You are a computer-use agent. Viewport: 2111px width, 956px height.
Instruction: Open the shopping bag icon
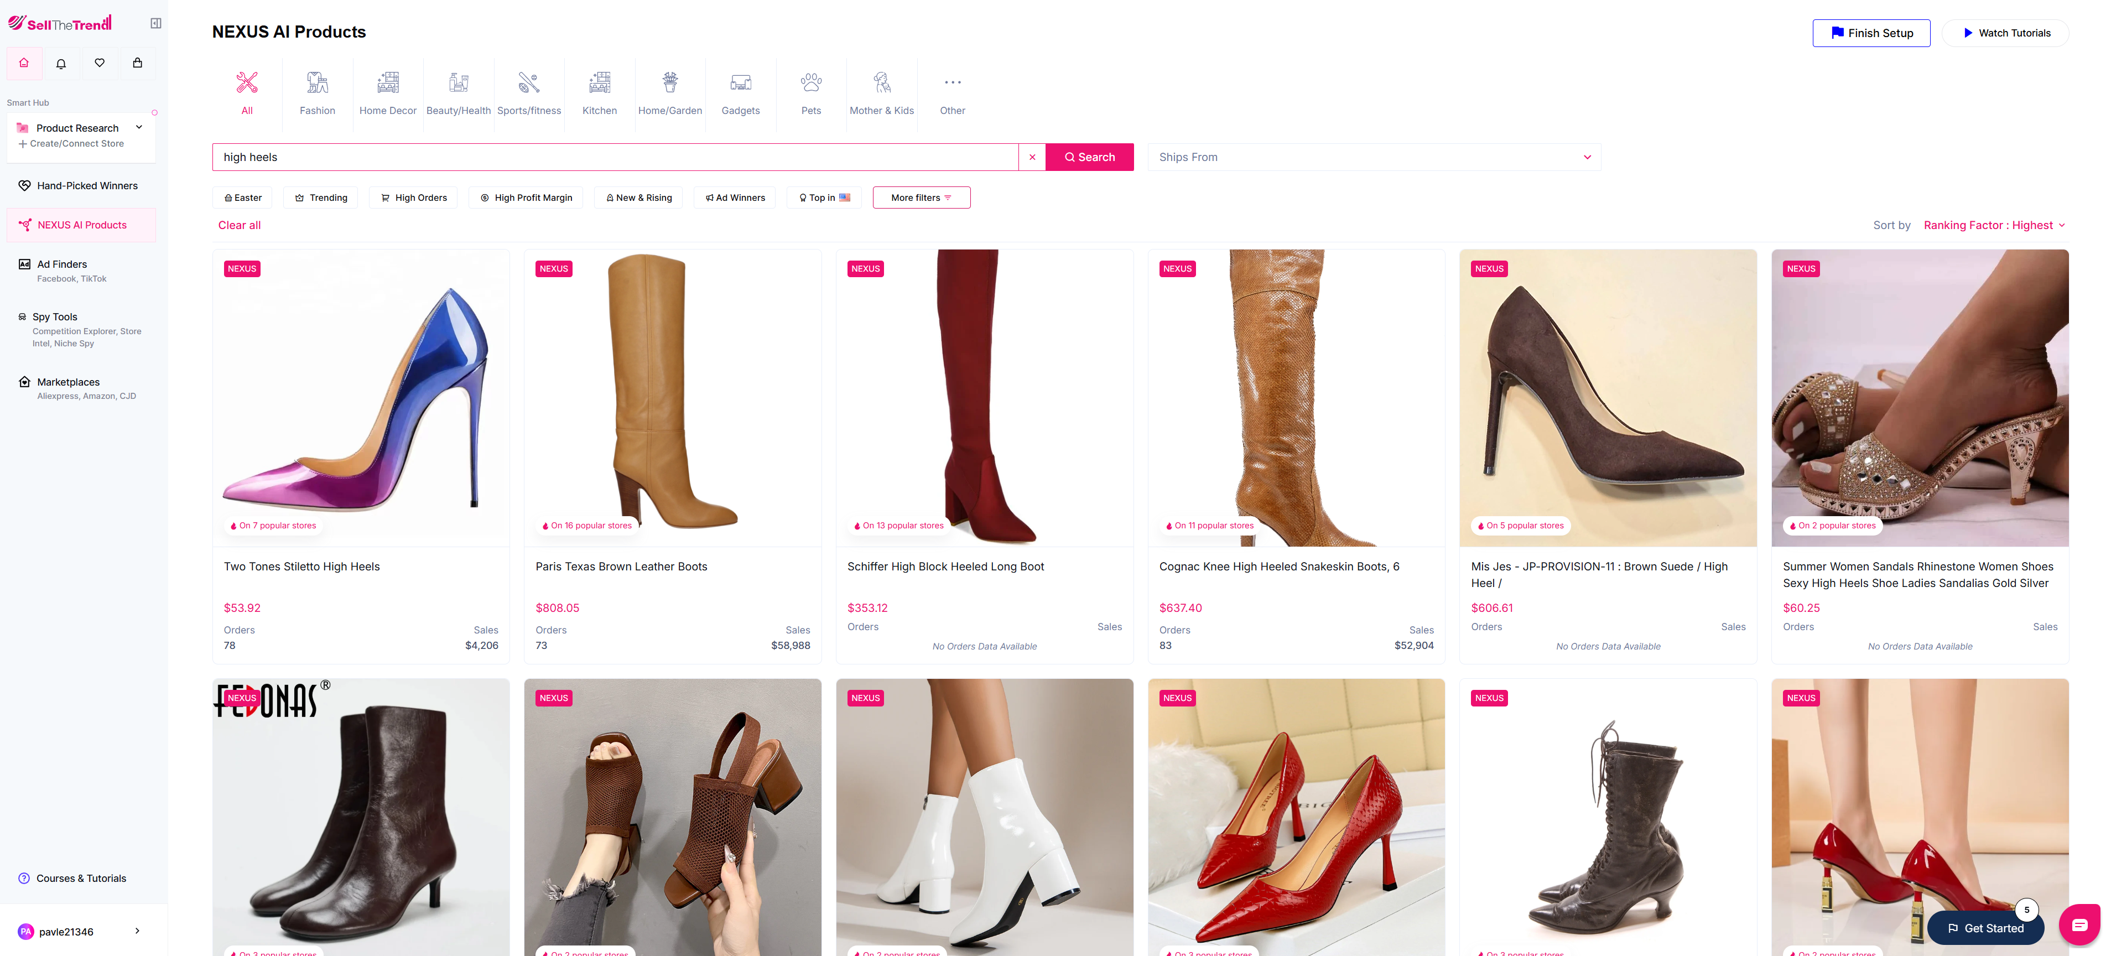click(x=138, y=63)
